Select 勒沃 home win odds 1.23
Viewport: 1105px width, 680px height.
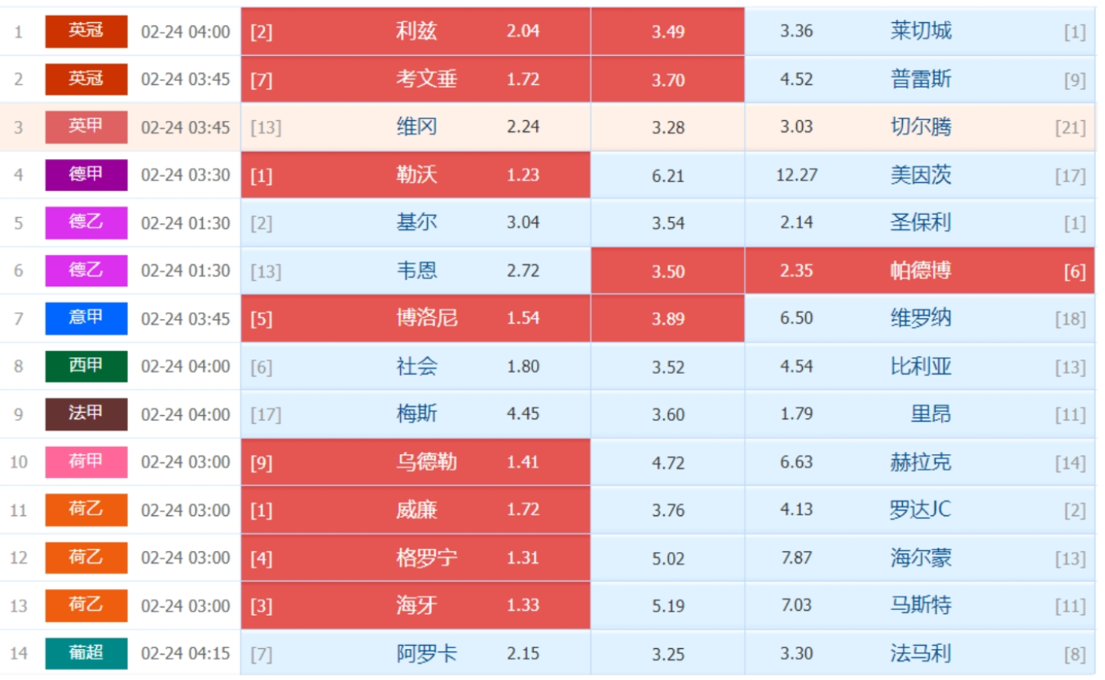[523, 175]
